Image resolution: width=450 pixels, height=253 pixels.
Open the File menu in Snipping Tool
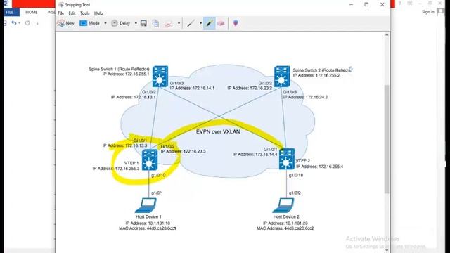61,13
